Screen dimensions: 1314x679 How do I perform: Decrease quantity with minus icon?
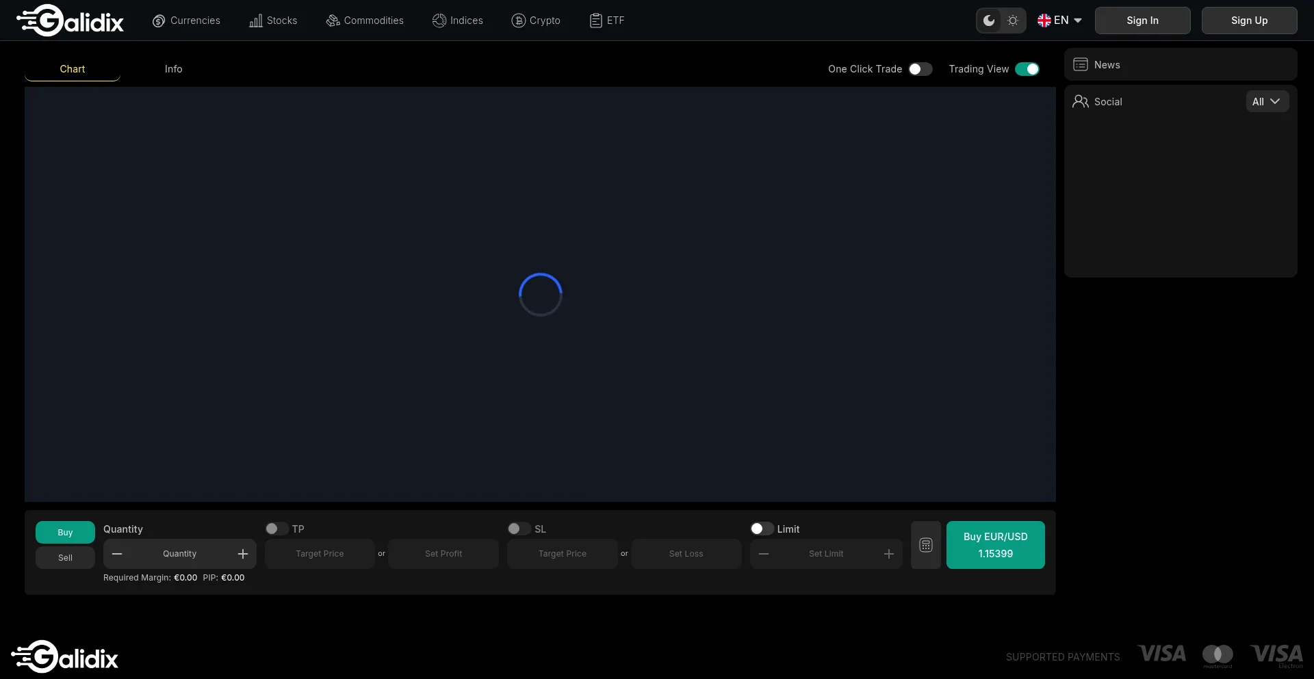point(117,554)
